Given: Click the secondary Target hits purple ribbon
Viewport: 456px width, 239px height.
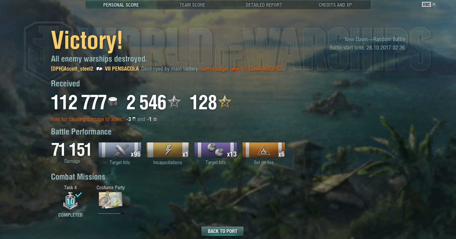Looking at the screenshot, I should (216, 150).
